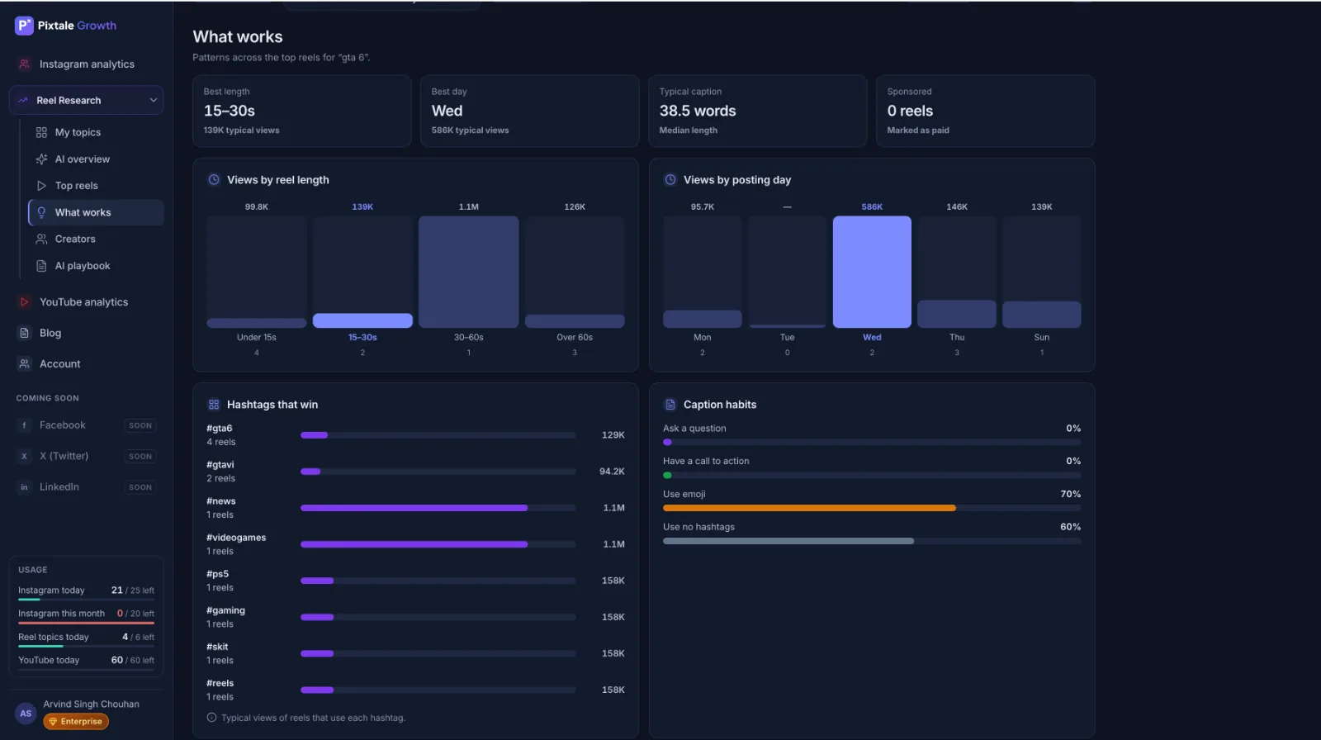Select the Wed bar in posting day chart
The width and height of the screenshot is (1321, 740).
click(872, 272)
